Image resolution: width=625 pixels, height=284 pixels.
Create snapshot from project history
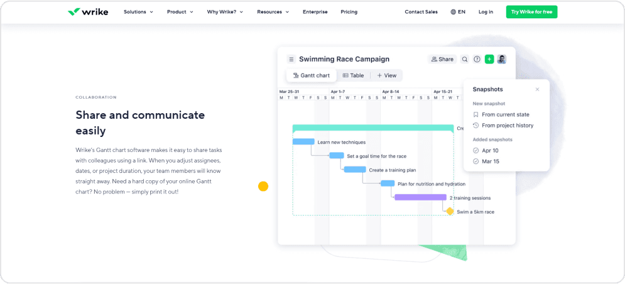(x=507, y=125)
